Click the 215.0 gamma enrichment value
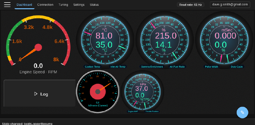Image resolution: width=255 pixels, height=125 pixels. (166, 36)
